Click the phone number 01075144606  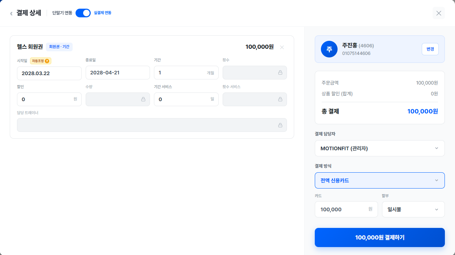pos(356,53)
